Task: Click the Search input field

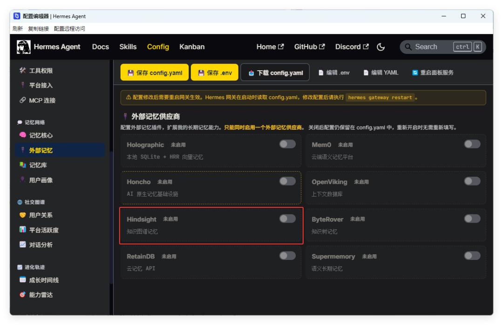Action: tap(443, 47)
